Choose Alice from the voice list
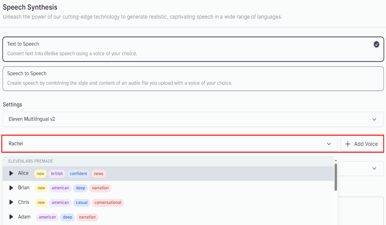 pyautogui.click(x=23, y=173)
